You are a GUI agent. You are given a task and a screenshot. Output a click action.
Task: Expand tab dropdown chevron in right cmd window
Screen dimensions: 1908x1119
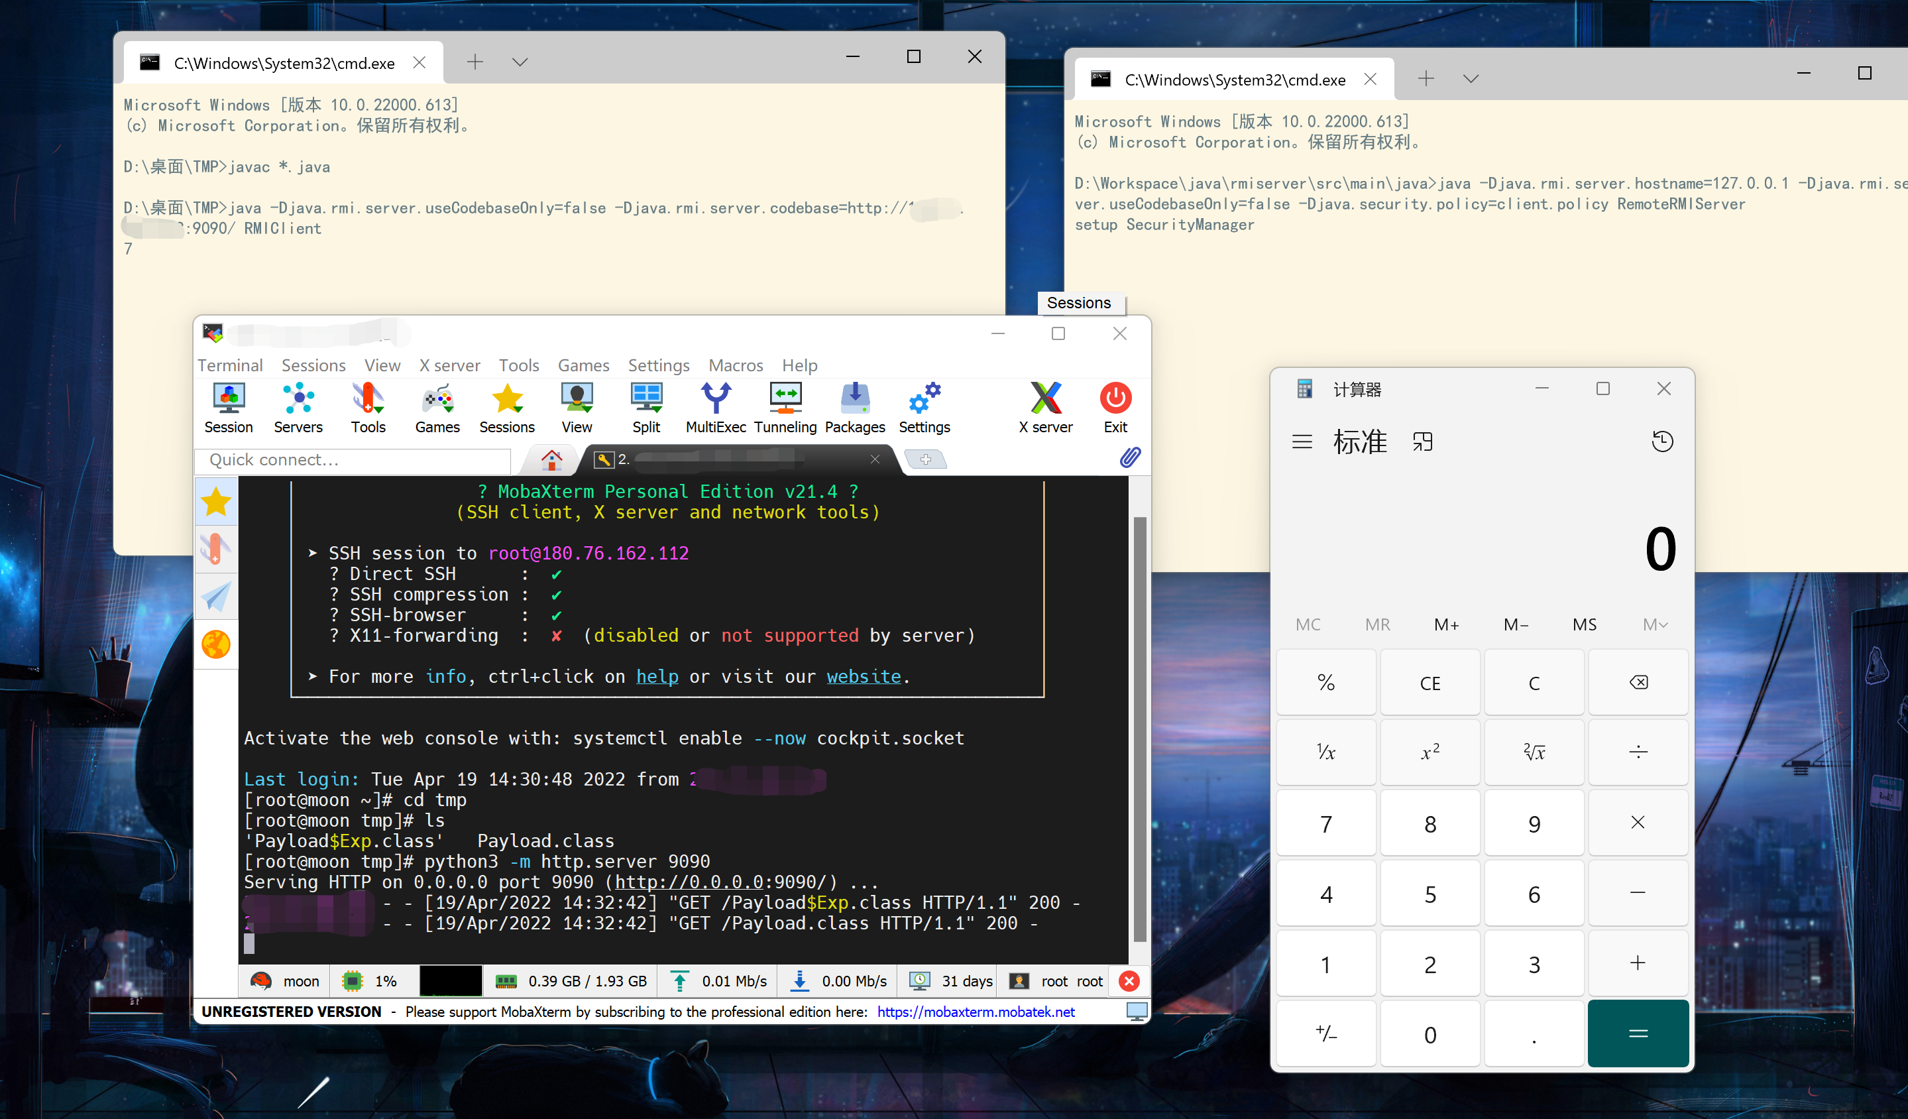(x=1471, y=79)
